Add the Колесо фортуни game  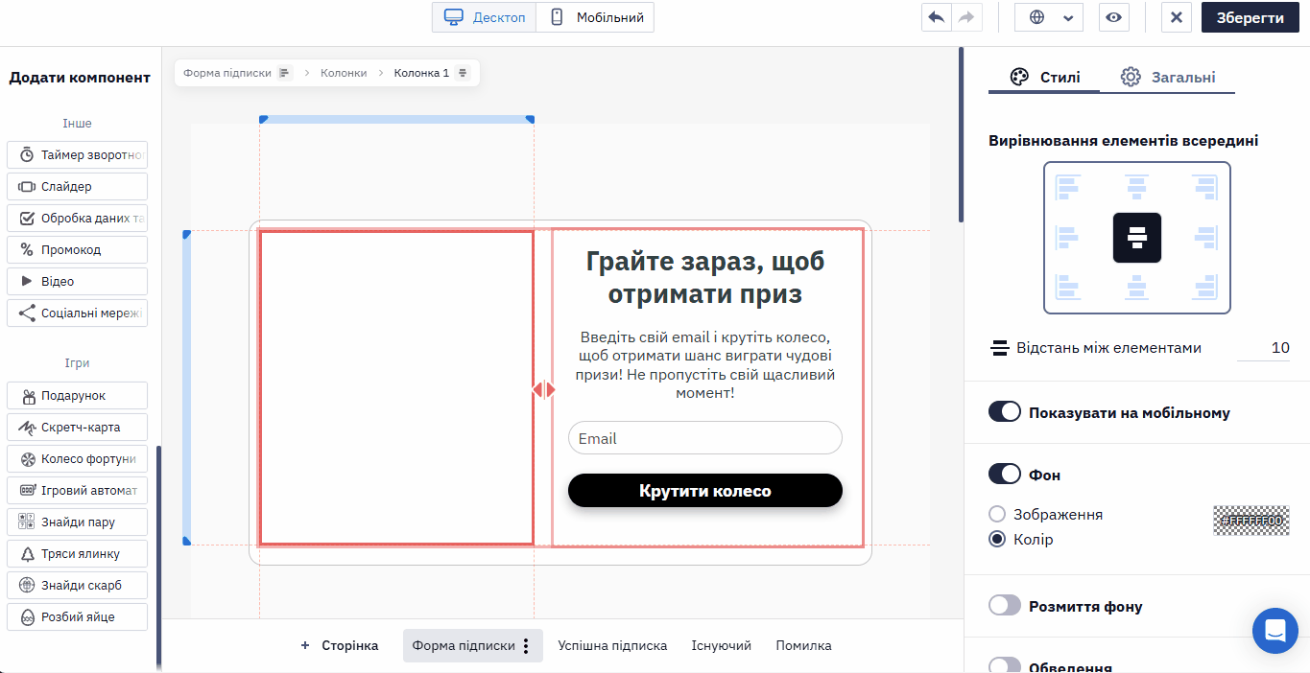pyautogui.click(x=77, y=458)
